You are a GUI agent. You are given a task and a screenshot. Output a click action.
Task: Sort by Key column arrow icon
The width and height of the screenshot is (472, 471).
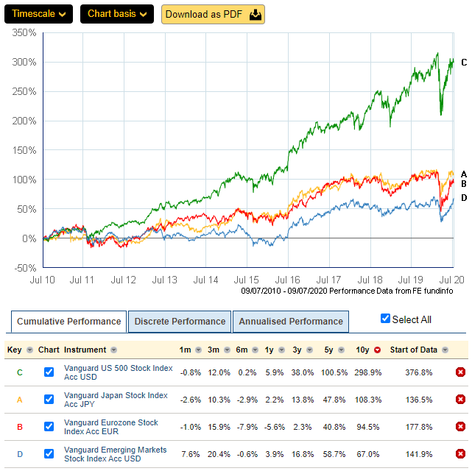coord(29,350)
